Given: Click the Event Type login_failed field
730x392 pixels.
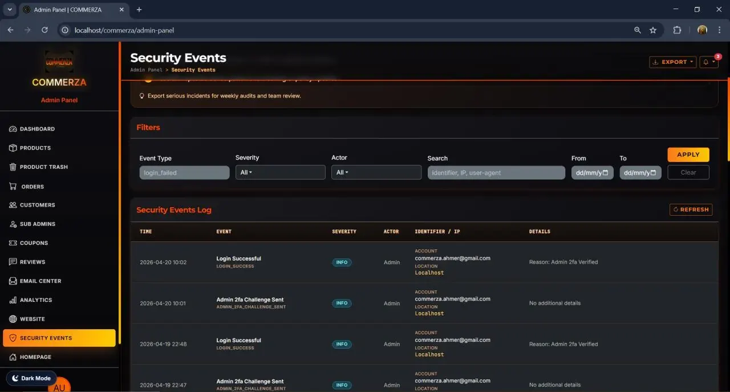Looking at the screenshot, I should click(x=184, y=173).
